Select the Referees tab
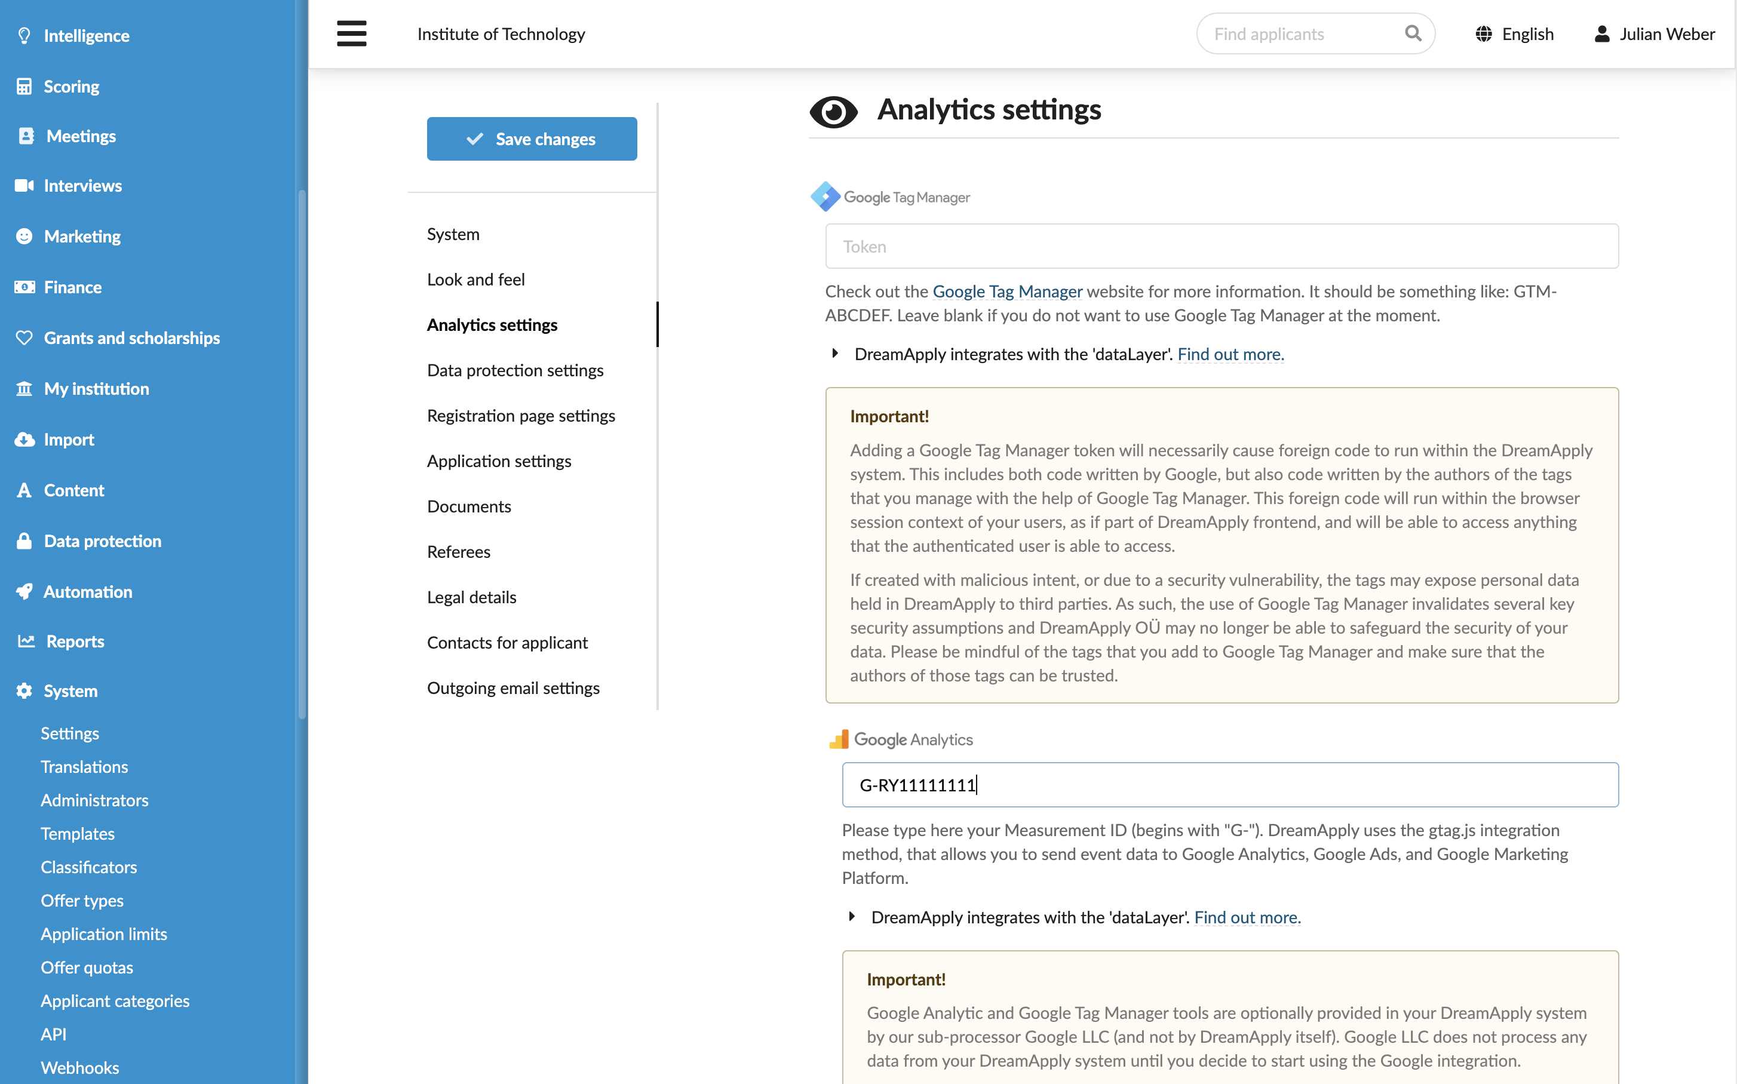 point(459,551)
